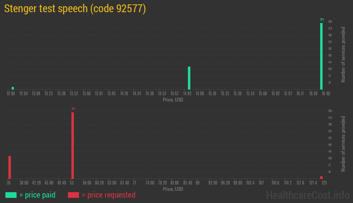The image size is (353, 203).
Task: Open the HealthcareCost.info watermark link
Action: [308, 195]
